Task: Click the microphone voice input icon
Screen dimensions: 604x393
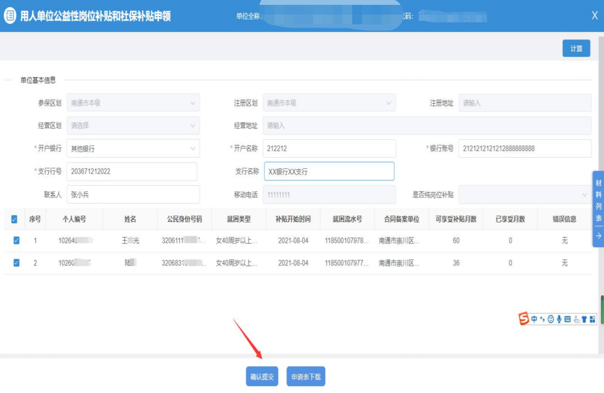Action: [x=559, y=319]
